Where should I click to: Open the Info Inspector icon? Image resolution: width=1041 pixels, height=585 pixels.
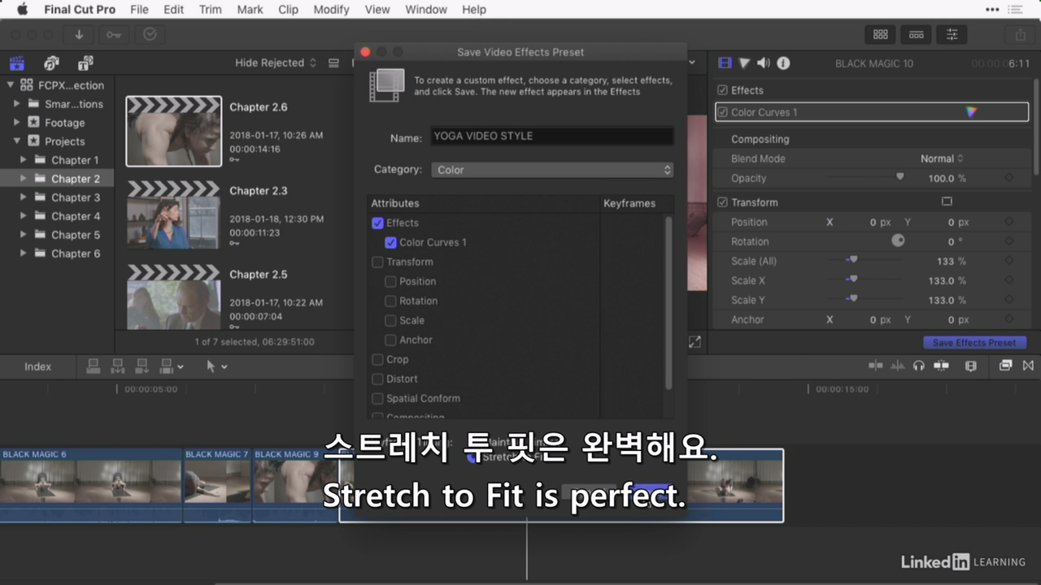click(783, 63)
